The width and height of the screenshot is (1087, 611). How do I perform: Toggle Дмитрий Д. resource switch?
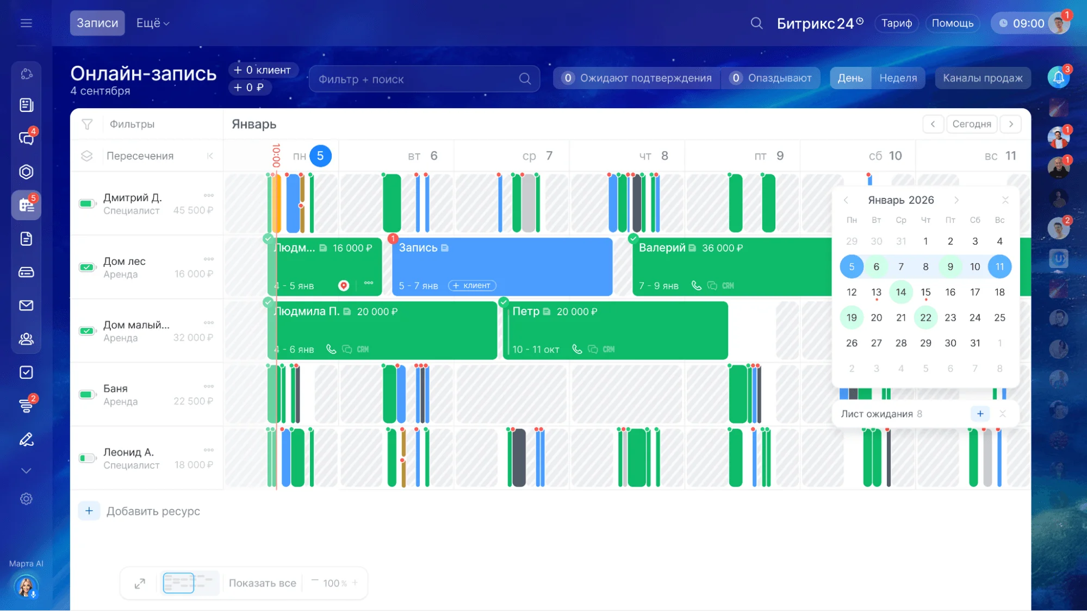88,204
